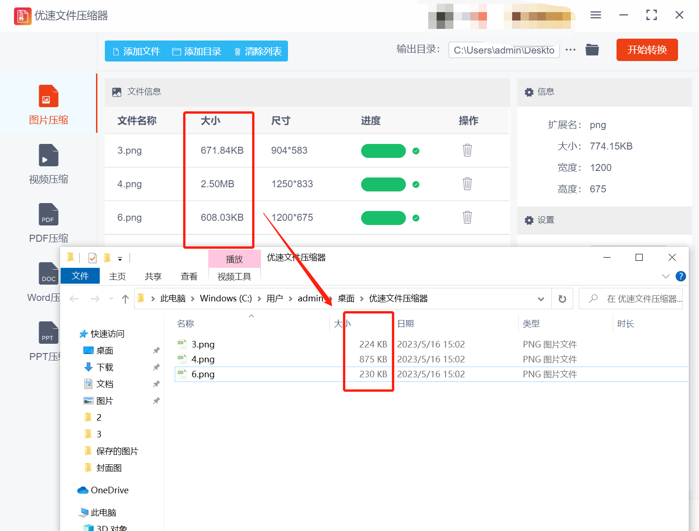Expand the chevron after Windows (C:) breadcrumb
Screen dimensions: 699x531
point(259,299)
